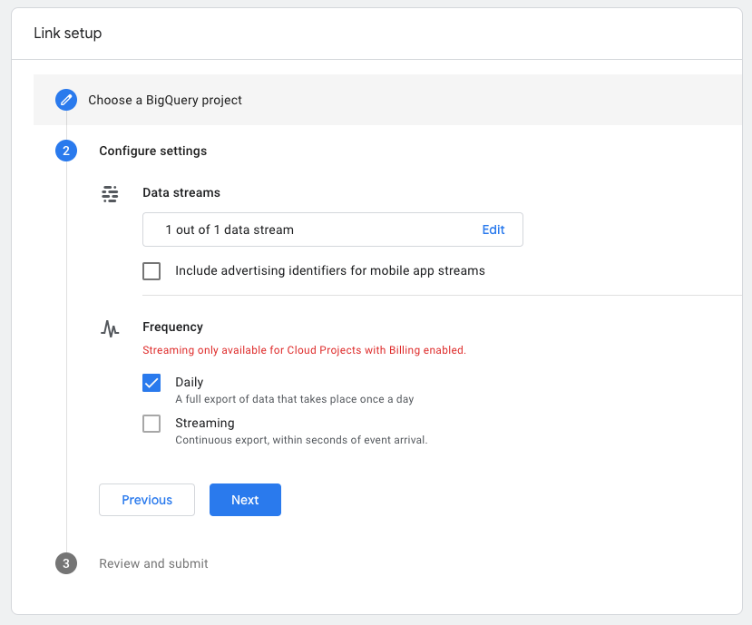Click the step 2 circle icon
The width and height of the screenshot is (752, 625).
[66, 151]
